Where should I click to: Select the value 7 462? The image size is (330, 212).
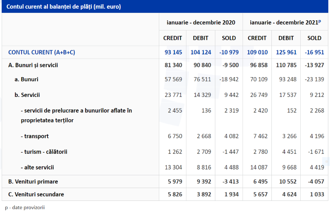point(261,136)
